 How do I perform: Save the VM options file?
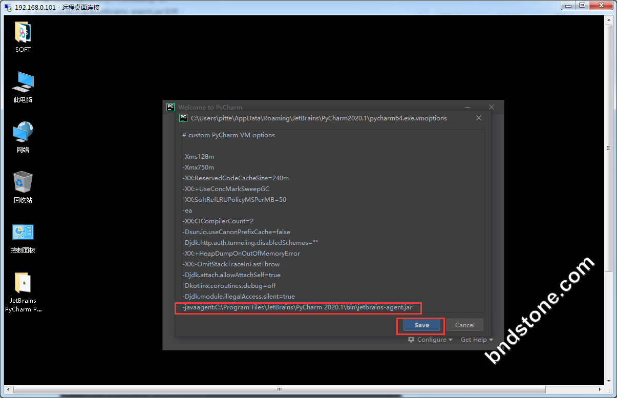click(421, 325)
